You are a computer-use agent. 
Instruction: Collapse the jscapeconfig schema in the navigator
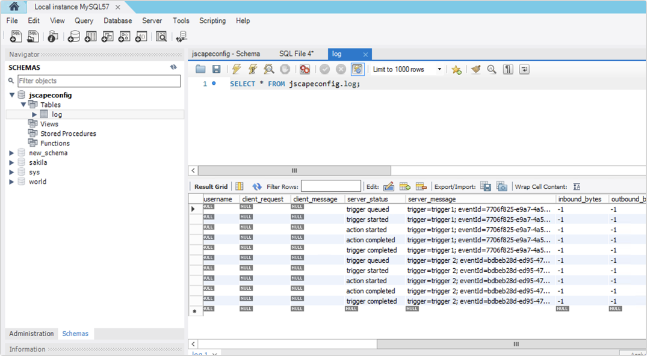12,94
